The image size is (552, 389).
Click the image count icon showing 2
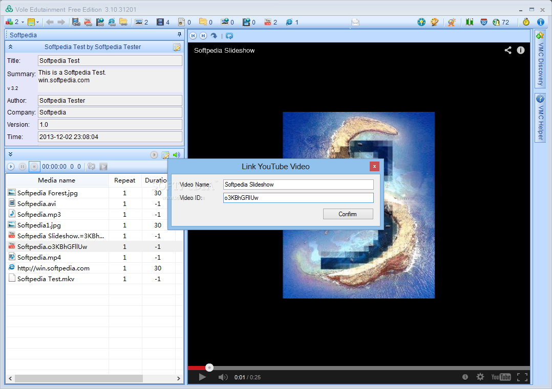[x=139, y=22]
